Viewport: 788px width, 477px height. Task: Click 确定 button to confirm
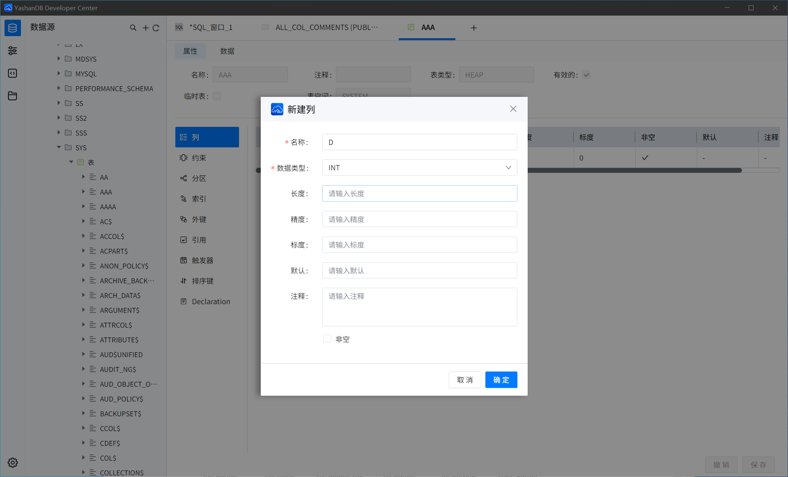501,380
